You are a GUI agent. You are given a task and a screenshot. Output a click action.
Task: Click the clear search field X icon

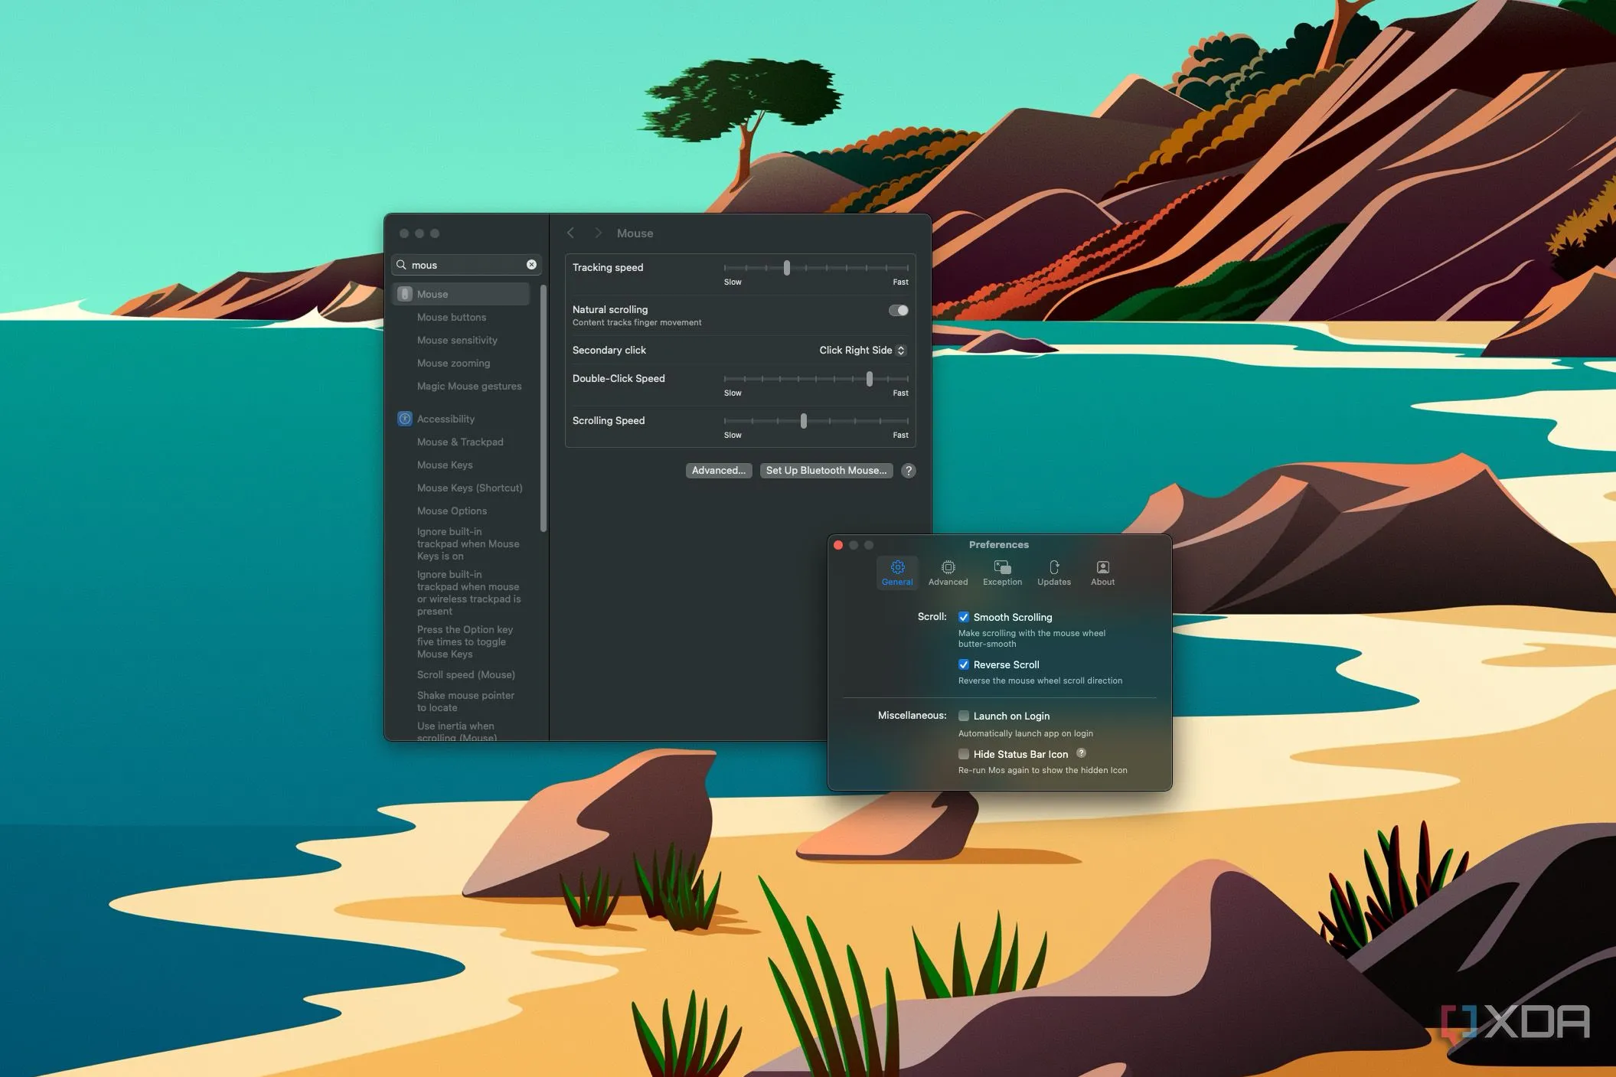pos(531,265)
